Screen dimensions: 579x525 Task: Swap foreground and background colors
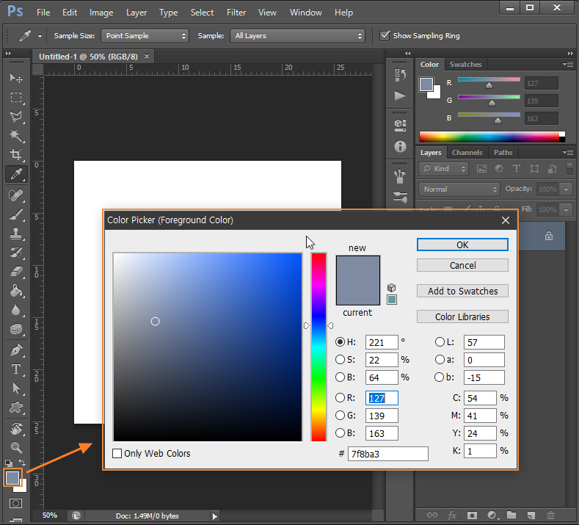(x=22, y=463)
